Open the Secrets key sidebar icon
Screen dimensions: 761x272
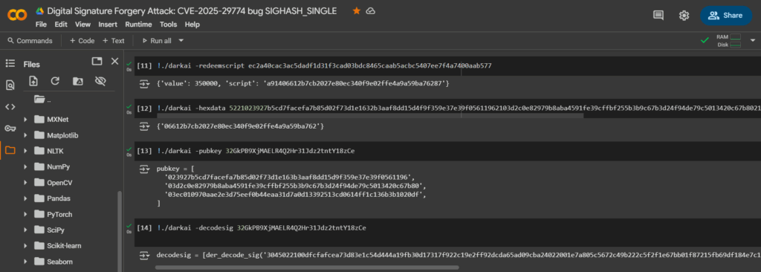click(x=10, y=129)
